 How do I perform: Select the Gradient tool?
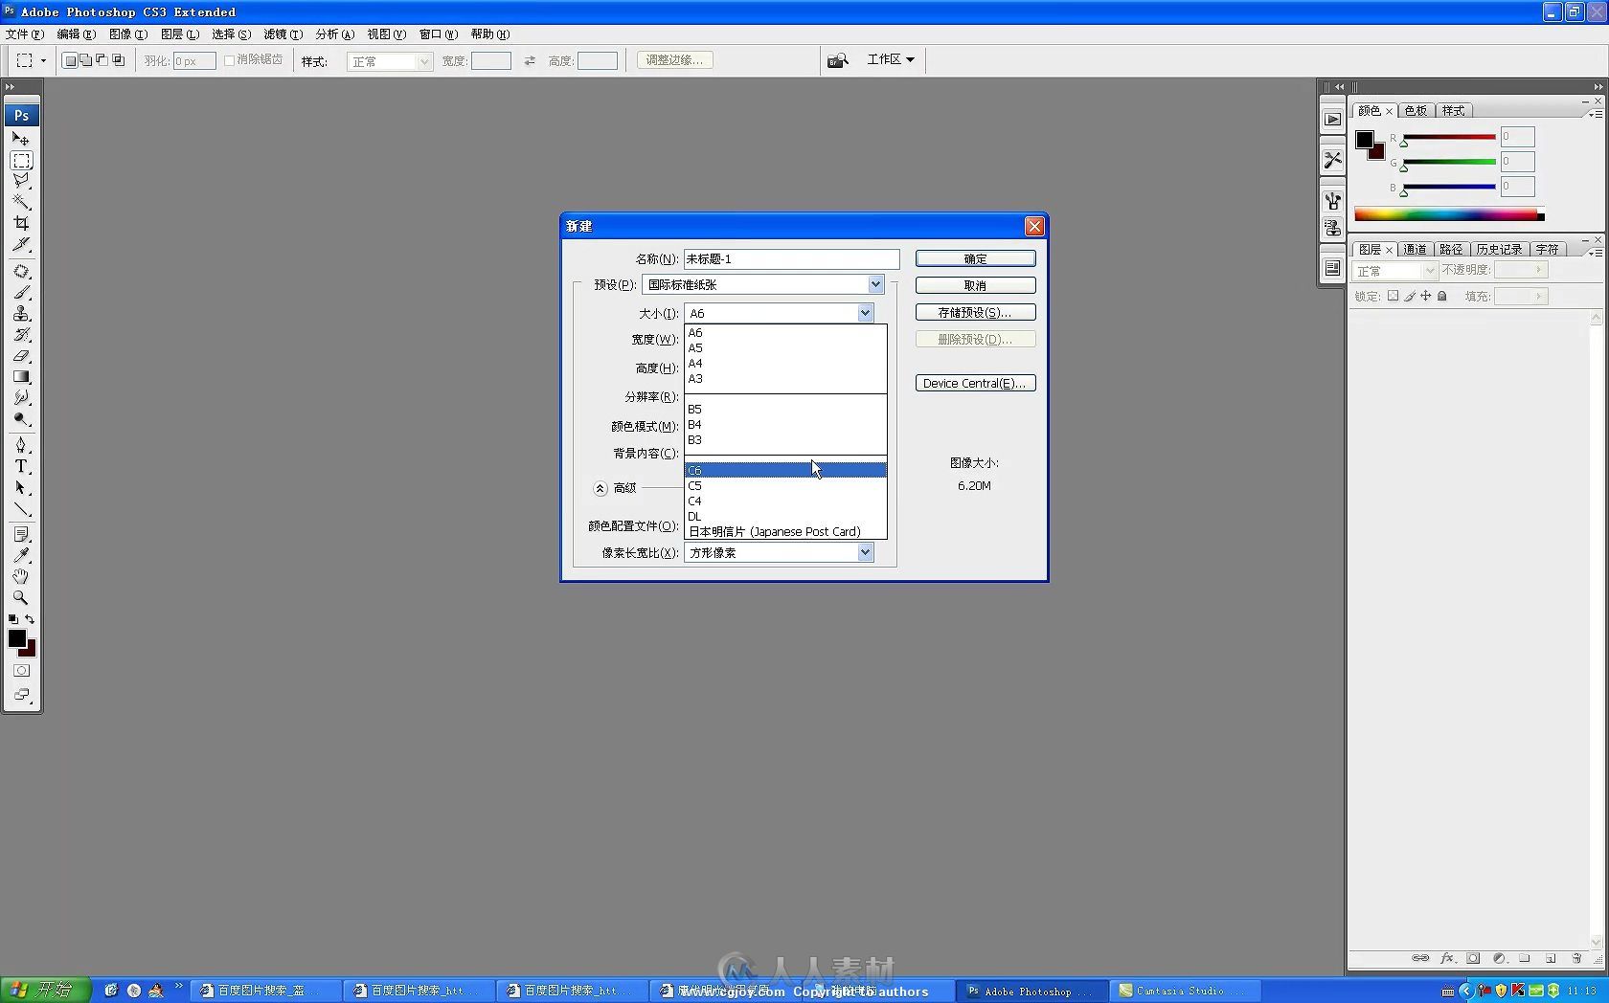click(x=21, y=376)
